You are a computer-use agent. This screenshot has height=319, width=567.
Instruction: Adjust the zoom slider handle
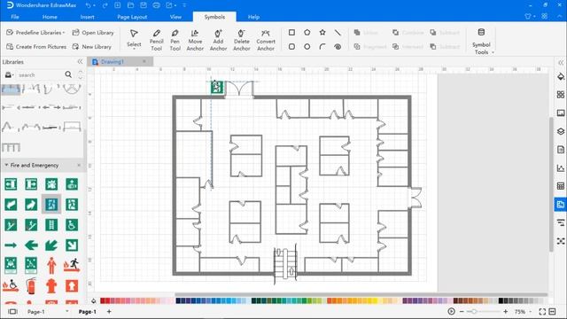473,311
